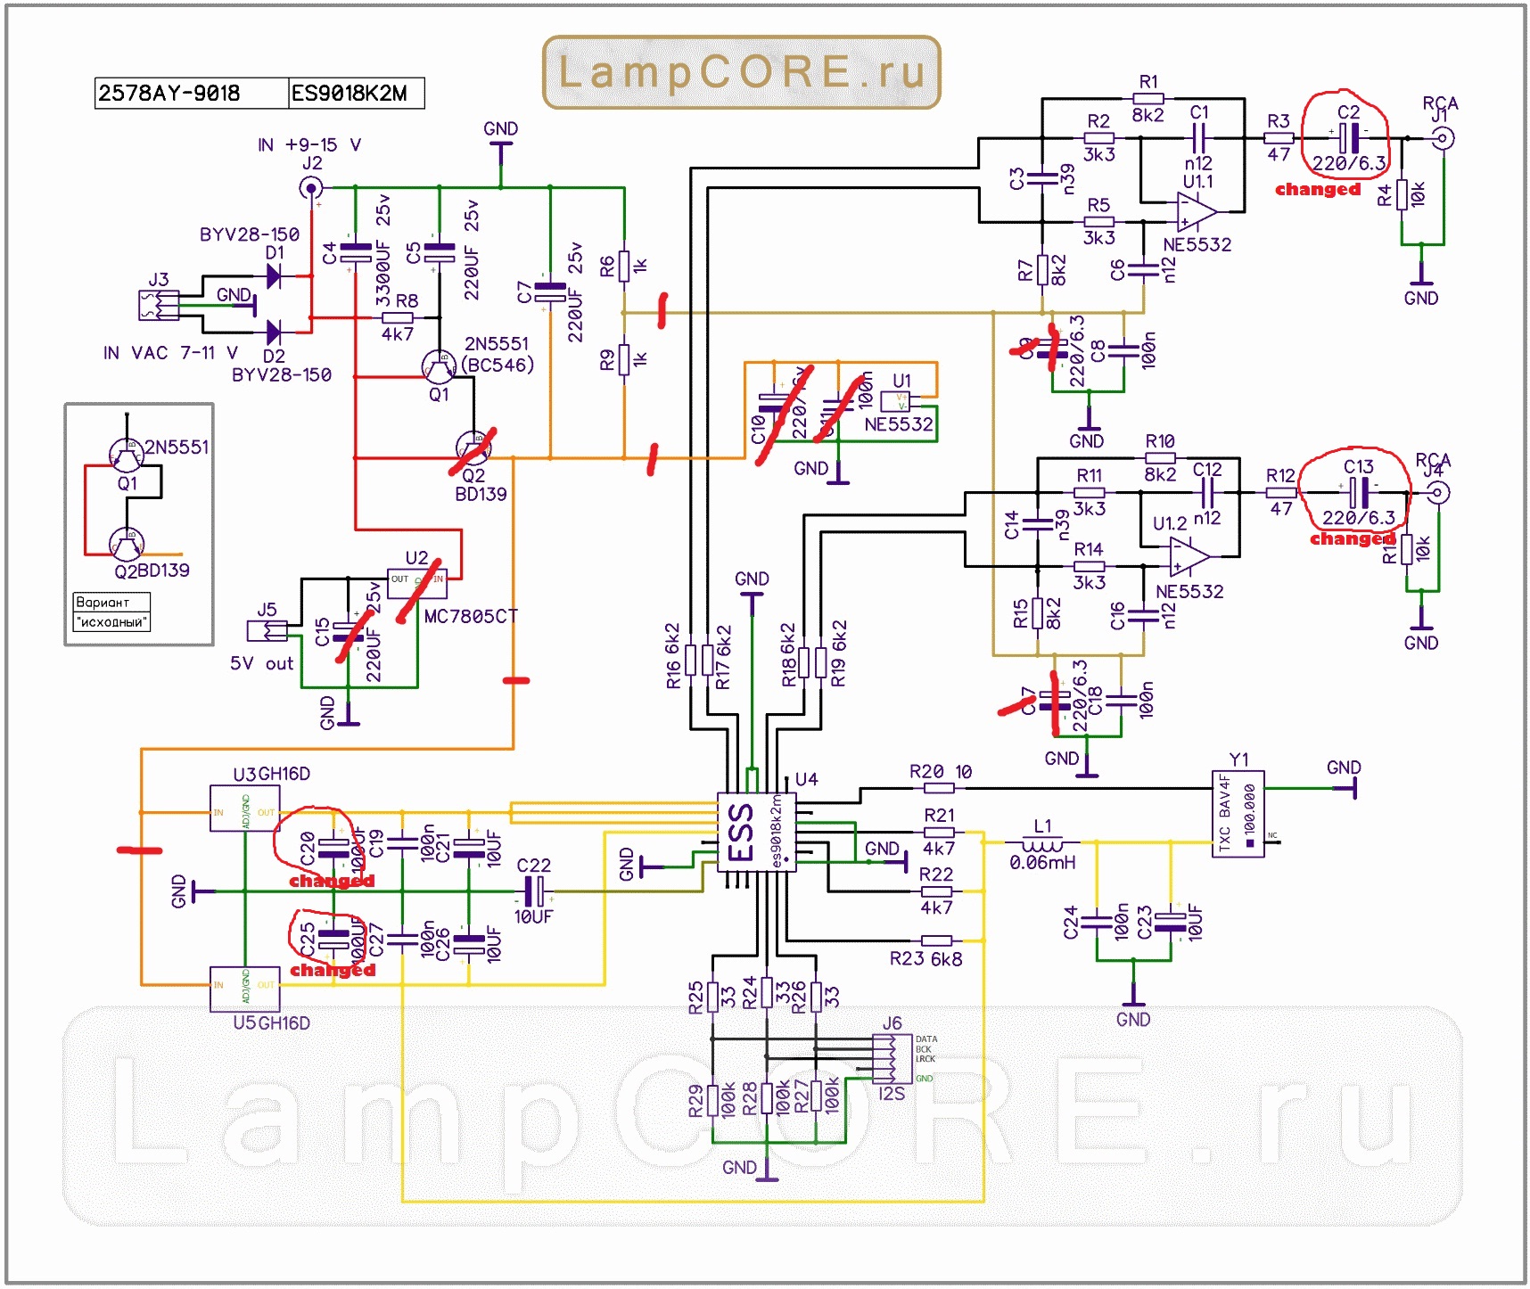Click the U2 MC7805CT regulator block
Image resolution: width=1530 pixels, height=1289 pixels.
[x=417, y=583]
